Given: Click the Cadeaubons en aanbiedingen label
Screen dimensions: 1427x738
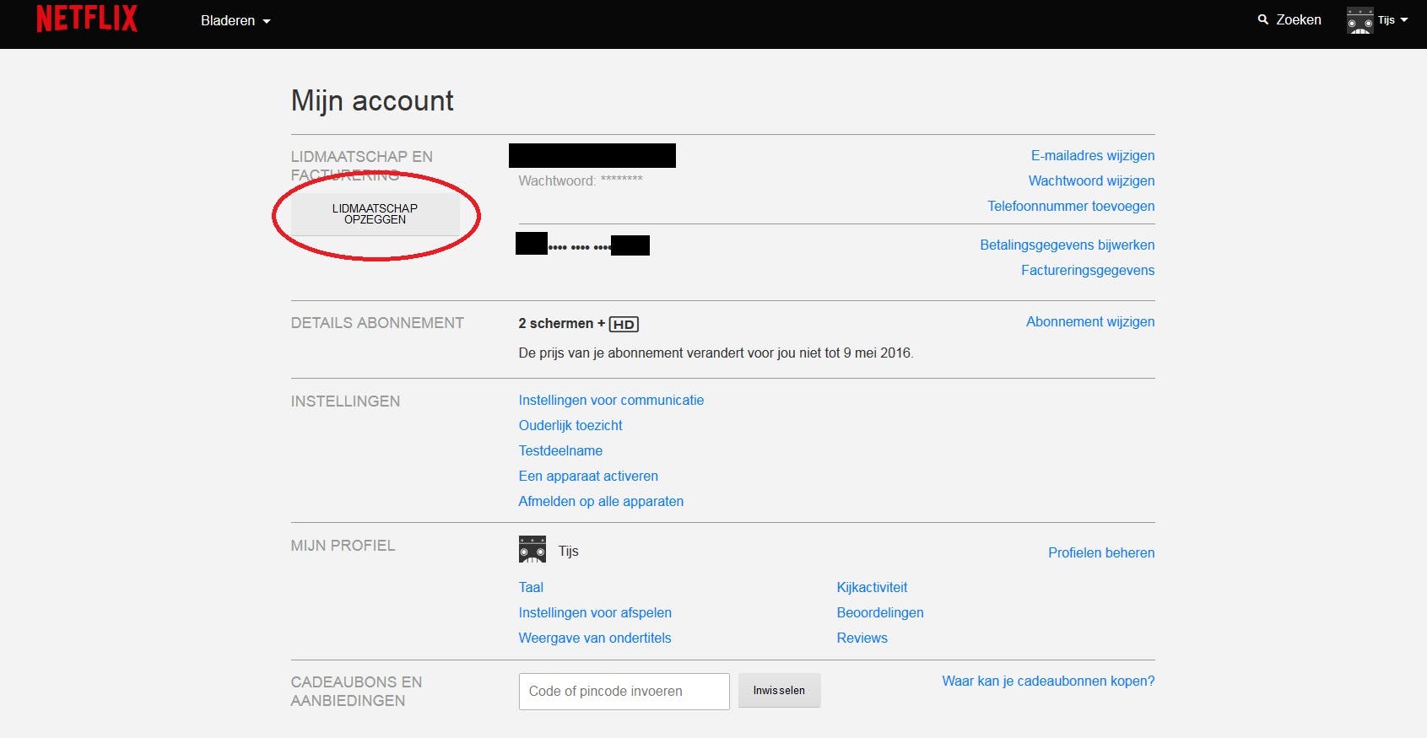Looking at the screenshot, I should [x=356, y=691].
